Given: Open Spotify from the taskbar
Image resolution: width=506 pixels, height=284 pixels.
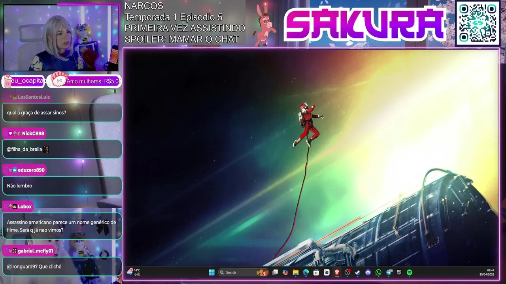Looking at the screenshot, I should coord(410,272).
